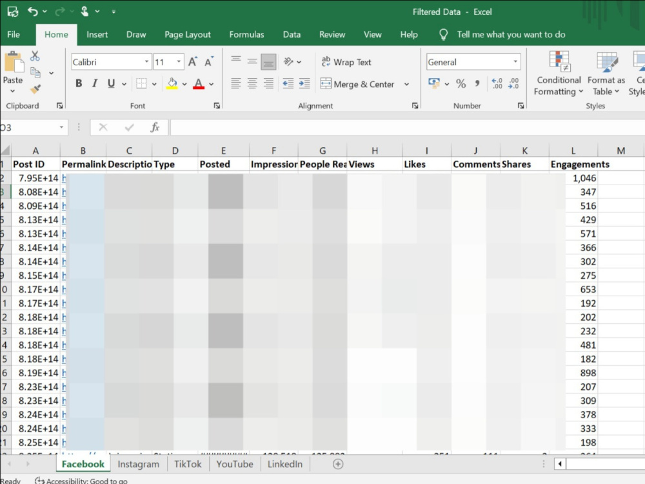The height and width of the screenshot is (484, 645).
Task: Pick yellow Fill Color highlight button
Action: click(x=172, y=83)
